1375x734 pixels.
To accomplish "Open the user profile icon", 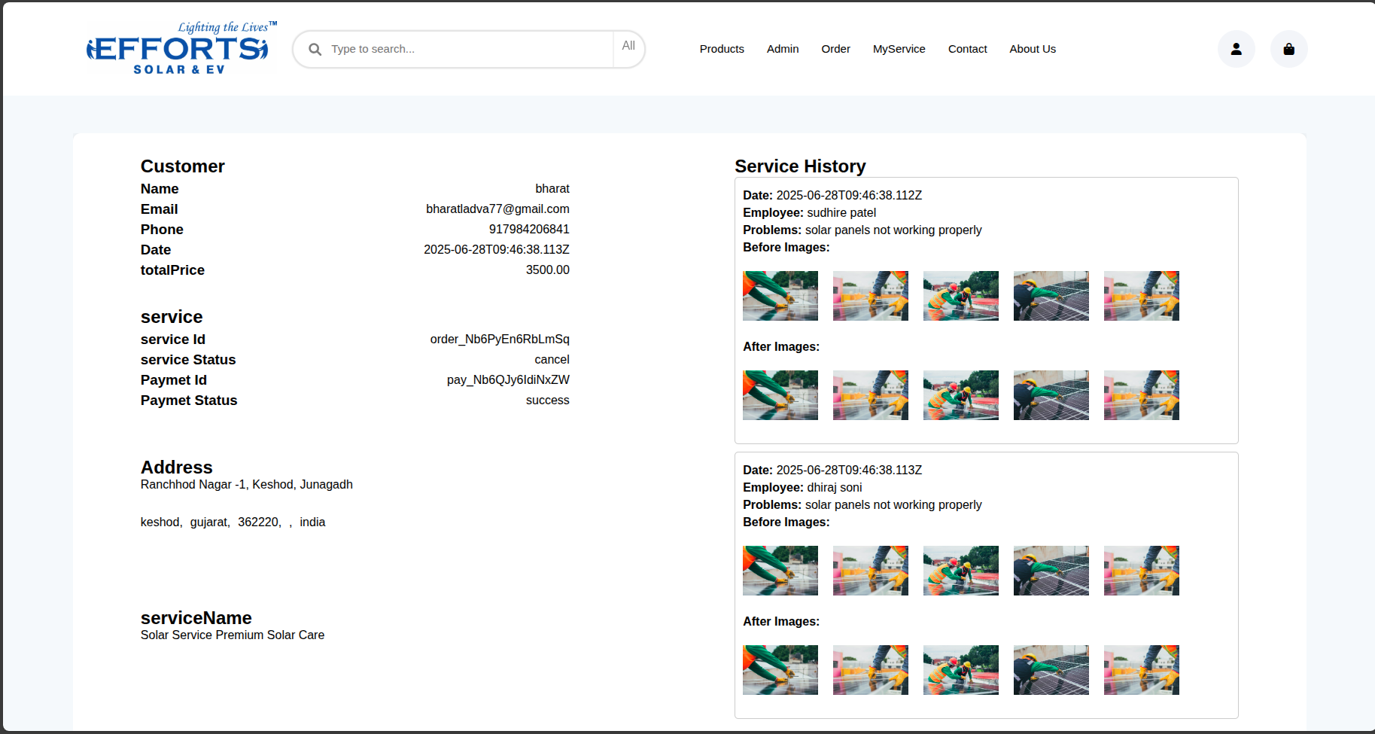I will [1236, 49].
